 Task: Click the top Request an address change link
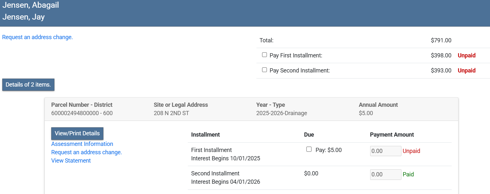click(37, 37)
